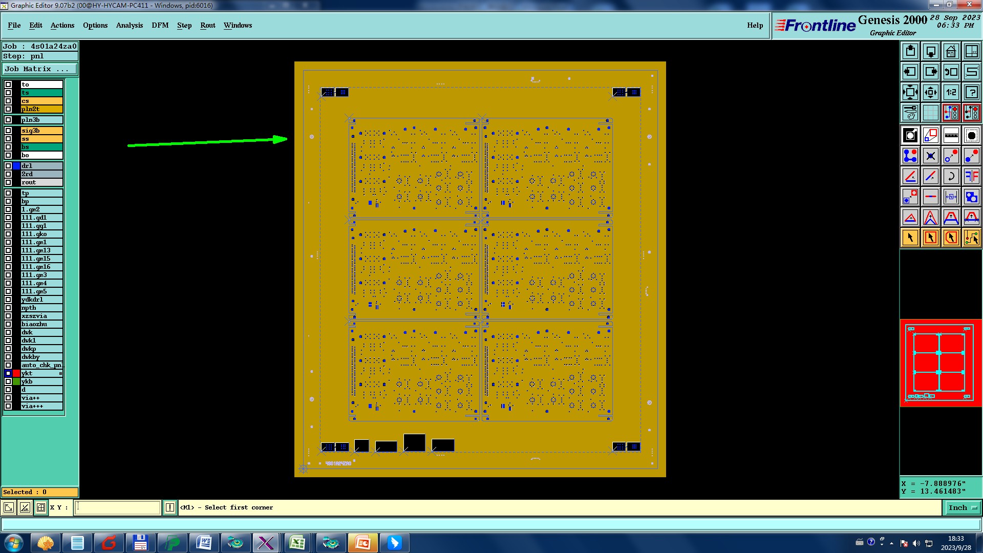Click the mirror (F|F) tool icon

[971, 176]
